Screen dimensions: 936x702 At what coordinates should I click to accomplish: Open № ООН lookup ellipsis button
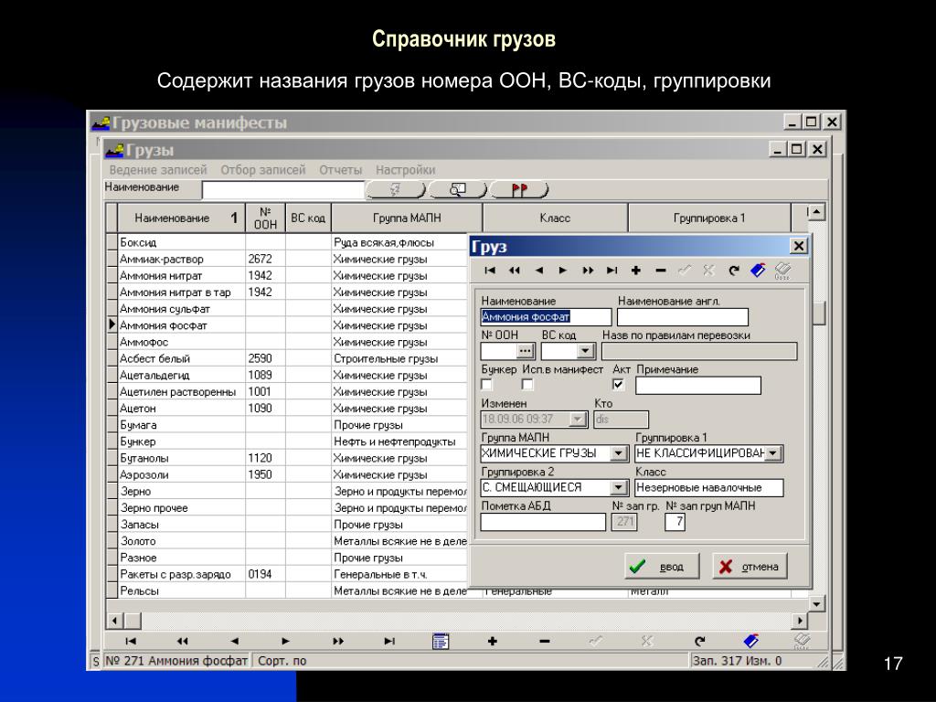click(x=526, y=351)
